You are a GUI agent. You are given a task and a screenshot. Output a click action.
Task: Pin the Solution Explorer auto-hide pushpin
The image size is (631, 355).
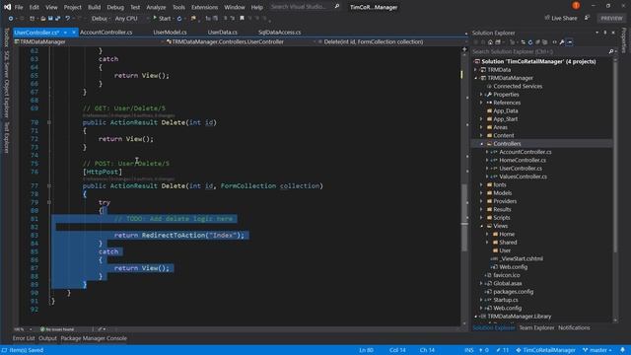[x=604, y=33]
